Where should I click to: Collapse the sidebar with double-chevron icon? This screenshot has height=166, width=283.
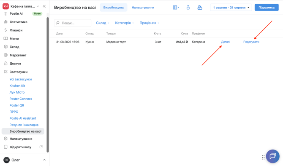(x=44, y=6)
